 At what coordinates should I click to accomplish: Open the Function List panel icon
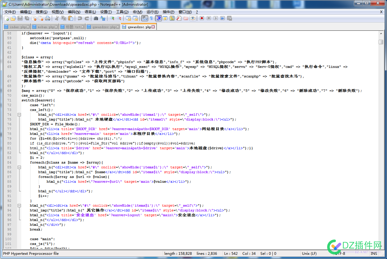179,18
